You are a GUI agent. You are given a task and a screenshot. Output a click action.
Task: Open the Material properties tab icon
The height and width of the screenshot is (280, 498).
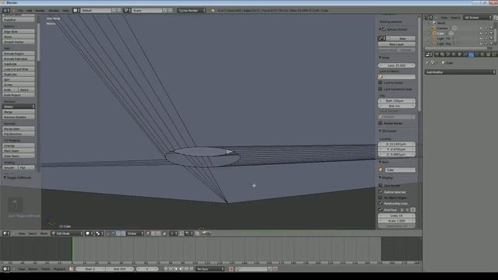pos(482,54)
